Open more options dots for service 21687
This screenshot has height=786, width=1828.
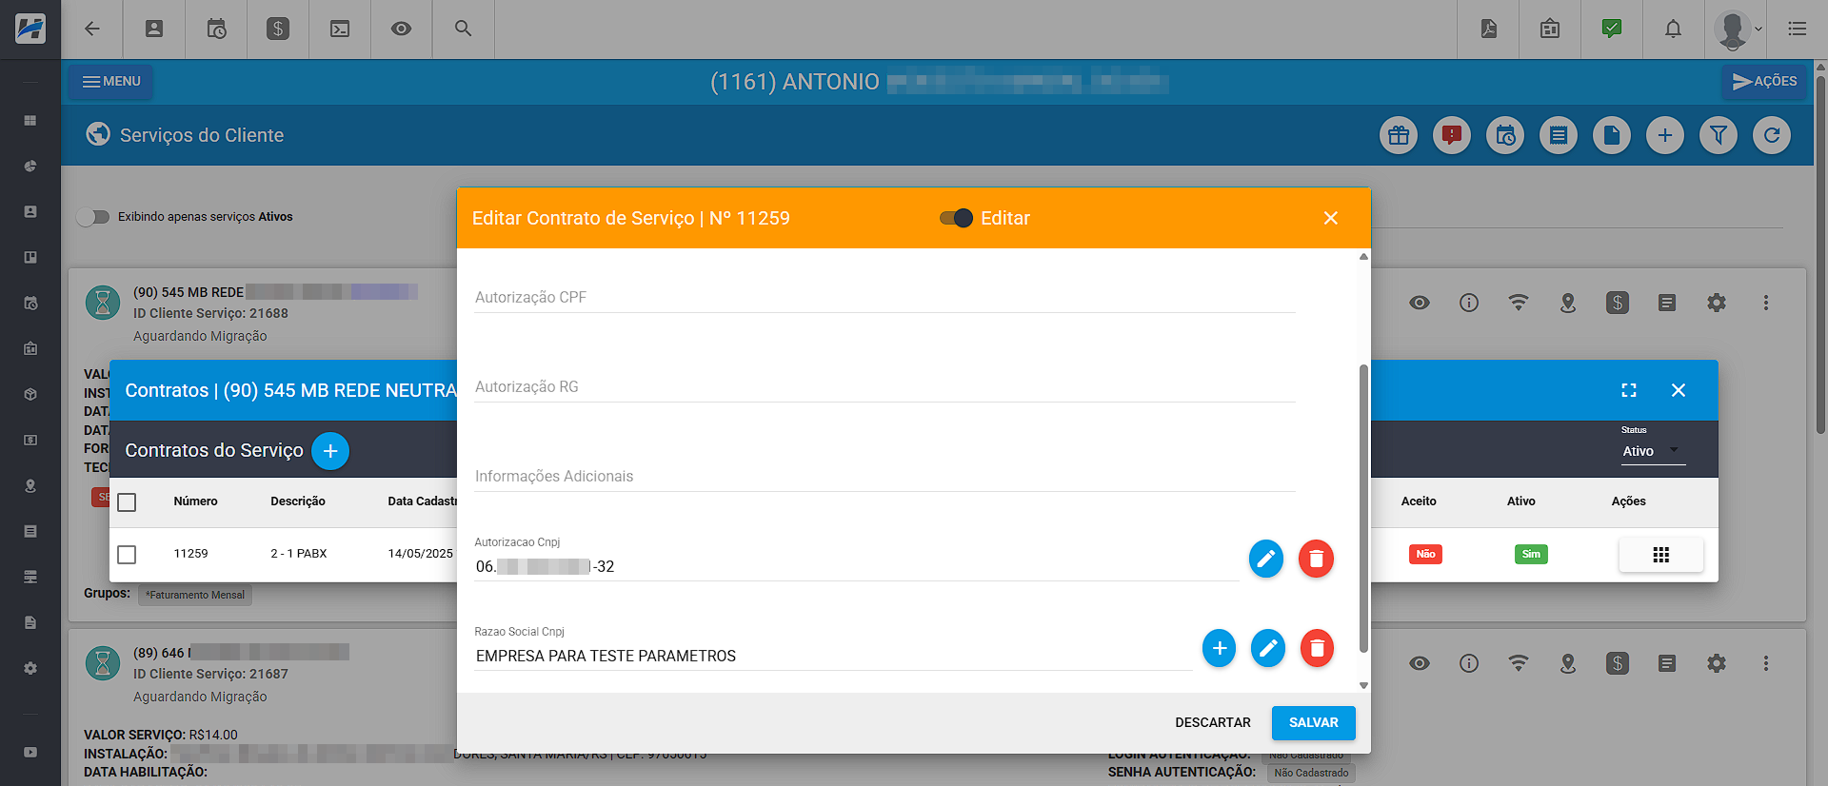point(1766,663)
